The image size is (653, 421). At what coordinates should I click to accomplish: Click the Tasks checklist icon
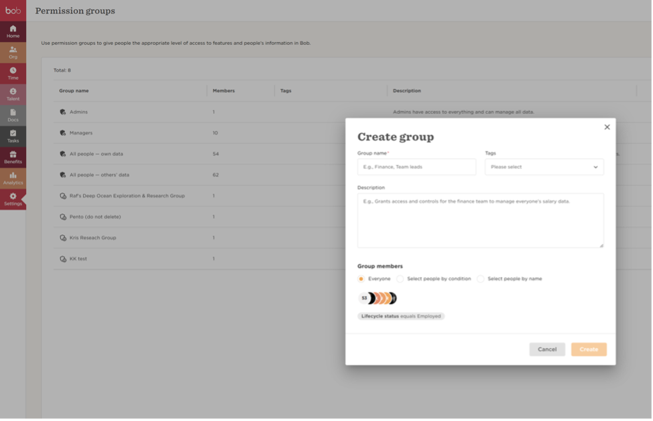[x=13, y=133]
